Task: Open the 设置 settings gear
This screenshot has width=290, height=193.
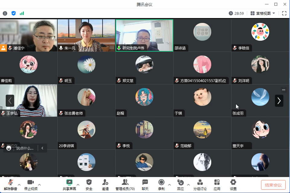Action: [233, 182]
